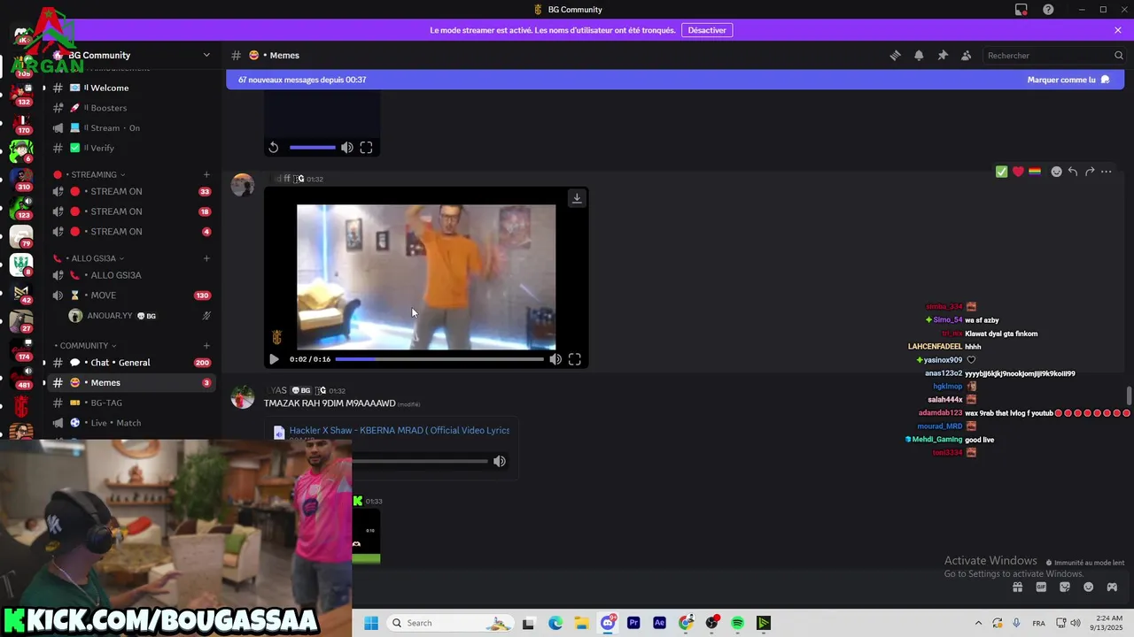Play the 0:16 video
The image size is (1134, 637).
pyautogui.click(x=274, y=359)
